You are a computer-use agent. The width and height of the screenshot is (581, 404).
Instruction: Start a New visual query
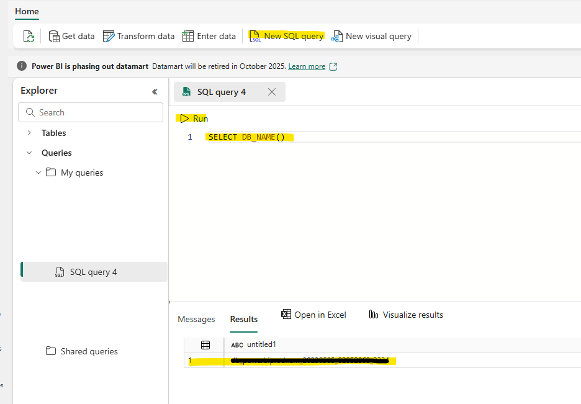(x=371, y=36)
